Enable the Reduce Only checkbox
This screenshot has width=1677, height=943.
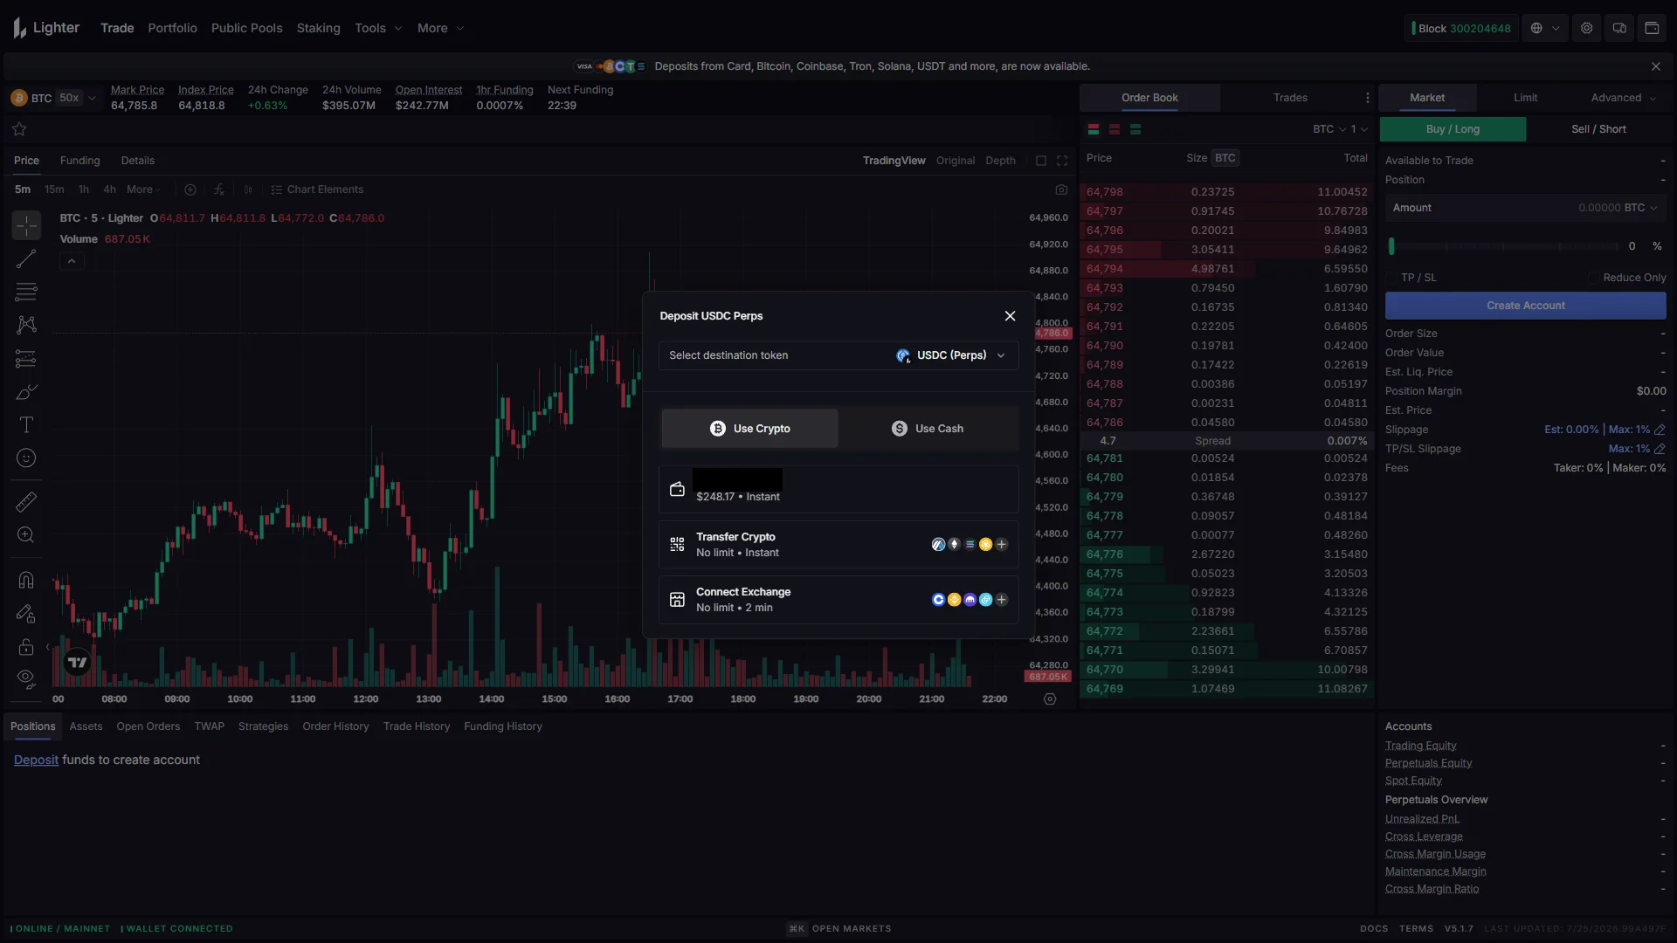click(x=1594, y=278)
